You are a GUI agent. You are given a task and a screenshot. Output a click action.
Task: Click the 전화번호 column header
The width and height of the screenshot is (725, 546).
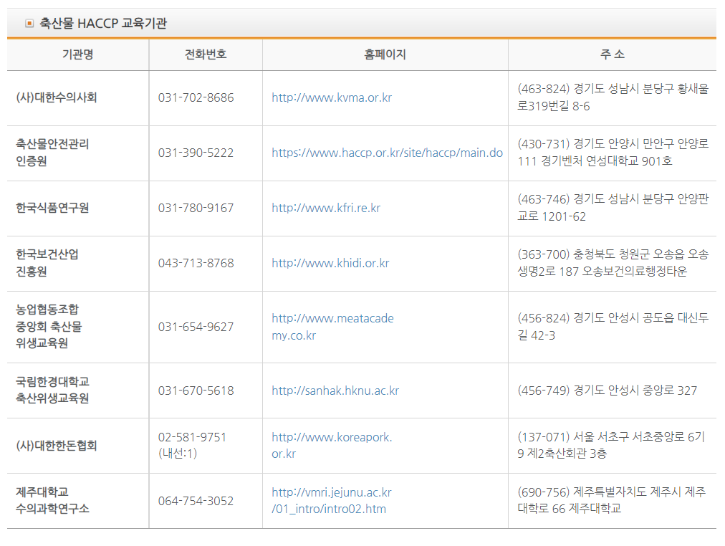coord(206,54)
